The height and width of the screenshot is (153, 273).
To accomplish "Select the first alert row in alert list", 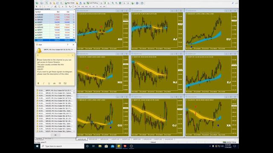I will (54, 91).
